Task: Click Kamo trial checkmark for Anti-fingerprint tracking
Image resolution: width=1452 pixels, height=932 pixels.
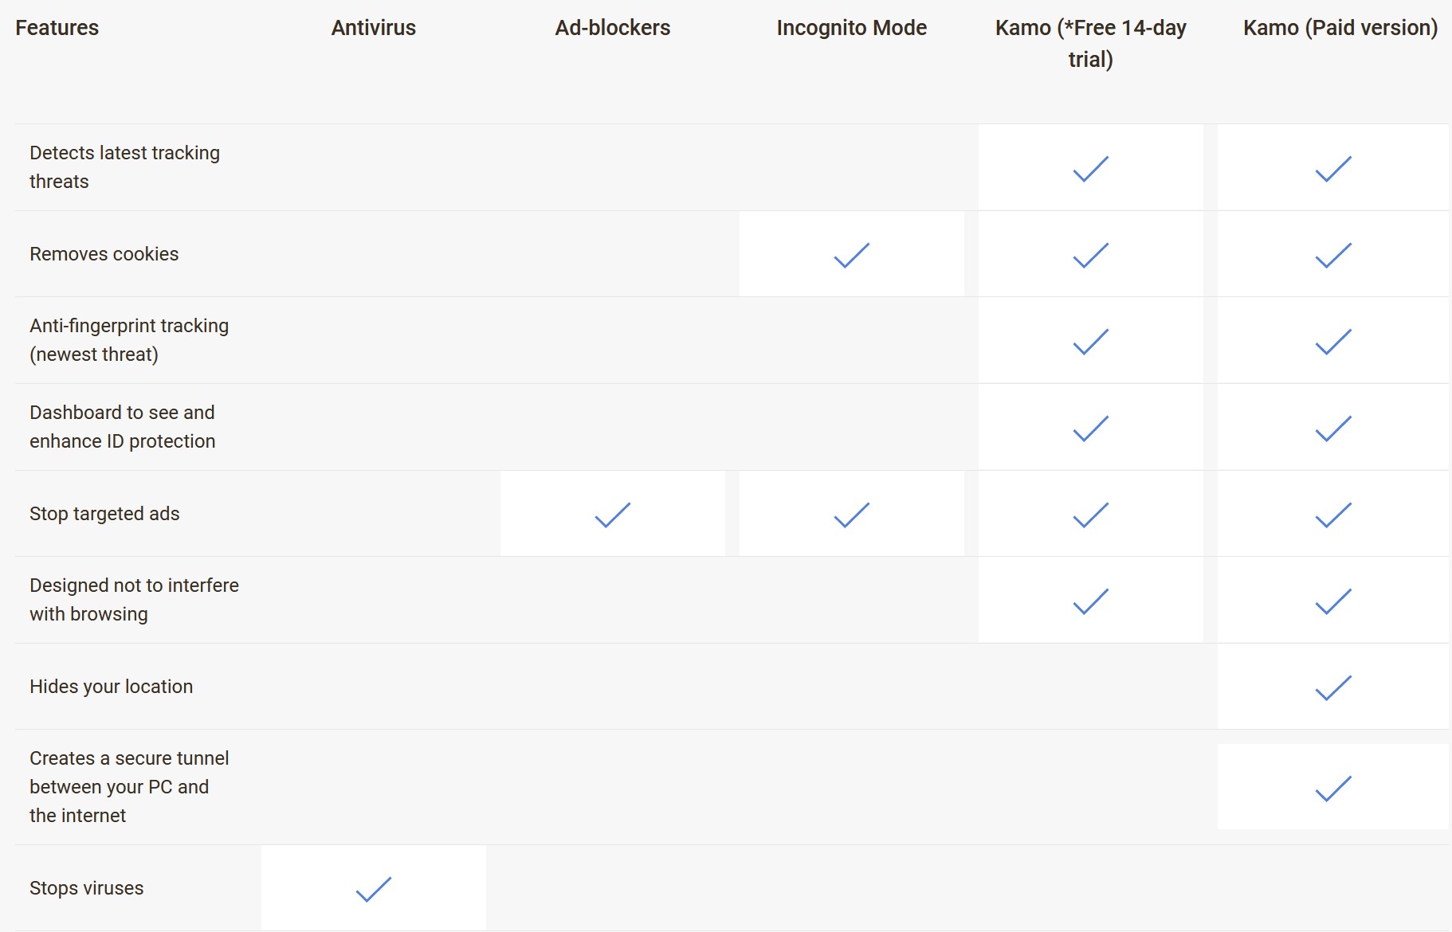Action: [1090, 341]
